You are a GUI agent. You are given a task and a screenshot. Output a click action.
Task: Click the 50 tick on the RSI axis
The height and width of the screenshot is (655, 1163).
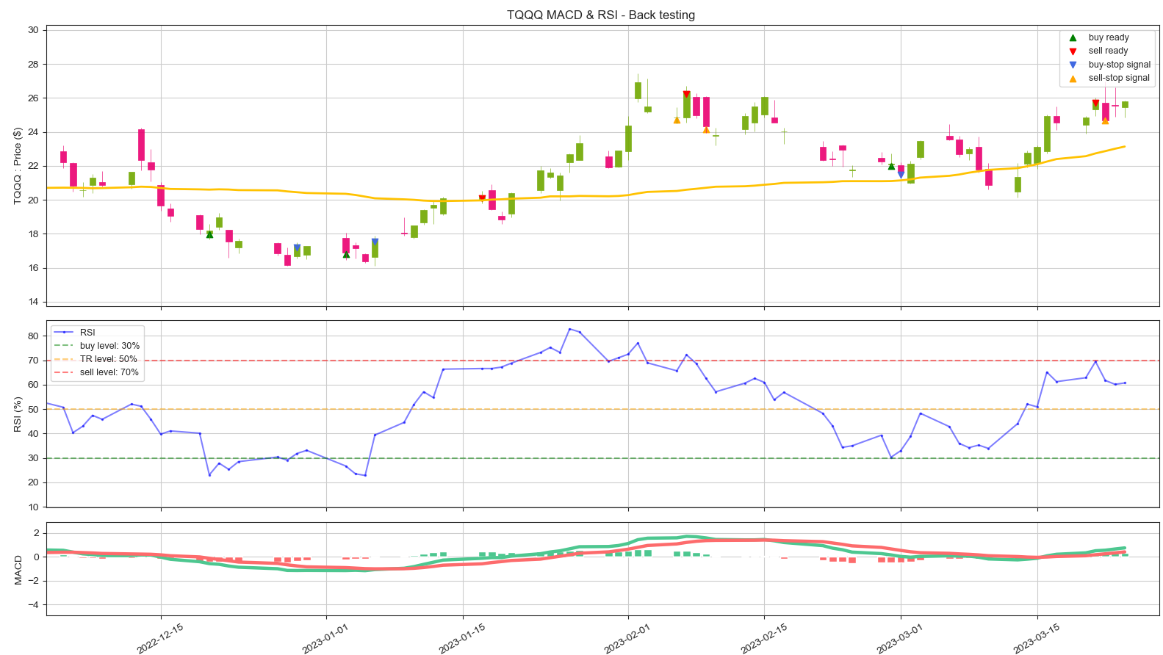(x=33, y=410)
